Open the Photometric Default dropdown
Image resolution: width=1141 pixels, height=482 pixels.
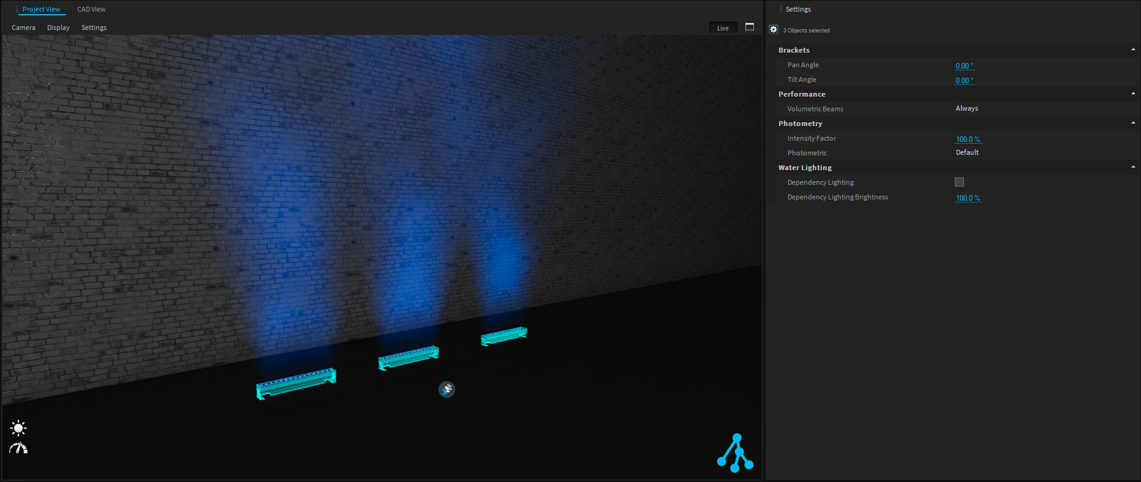pos(967,152)
